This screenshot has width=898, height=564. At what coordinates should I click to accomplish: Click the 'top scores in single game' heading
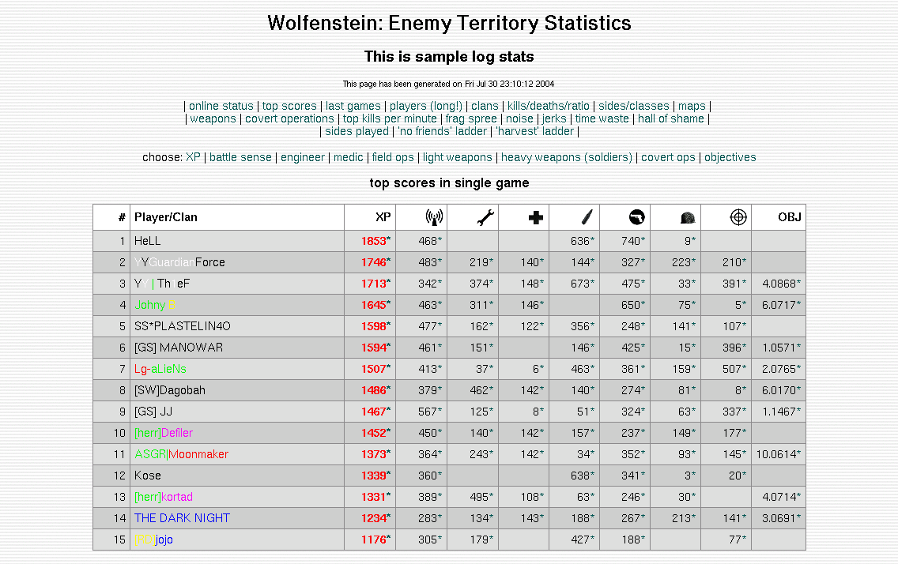click(x=449, y=183)
